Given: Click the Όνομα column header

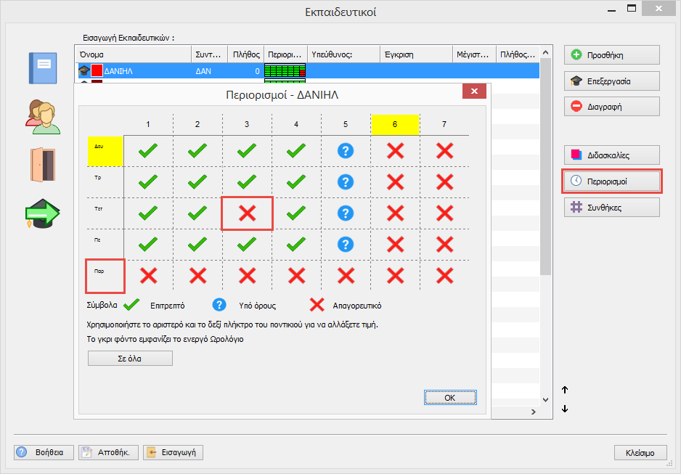Looking at the screenshot, I should (133, 54).
